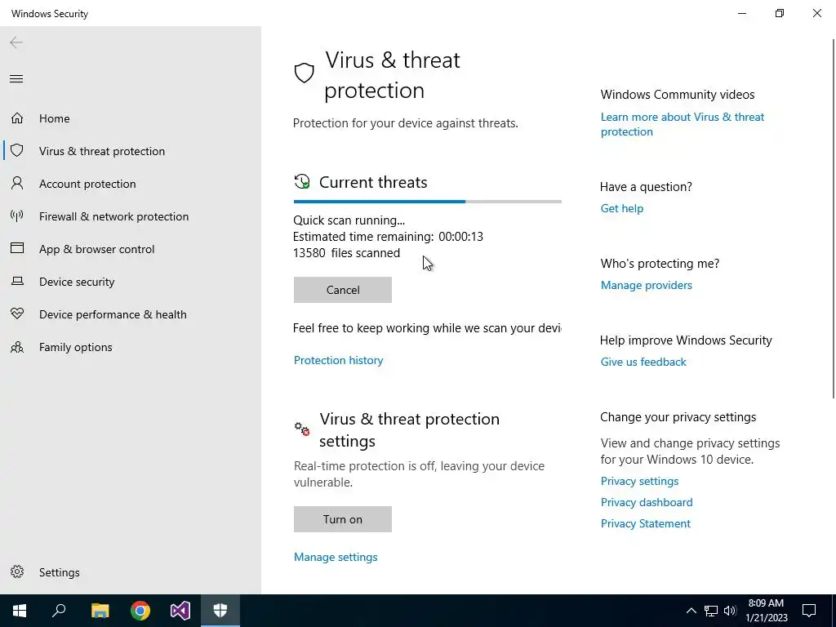
Task: Cancel the running quick scan
Action: 342,290
